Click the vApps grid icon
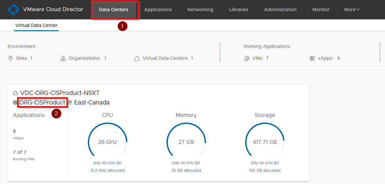 tap(312, 58)
